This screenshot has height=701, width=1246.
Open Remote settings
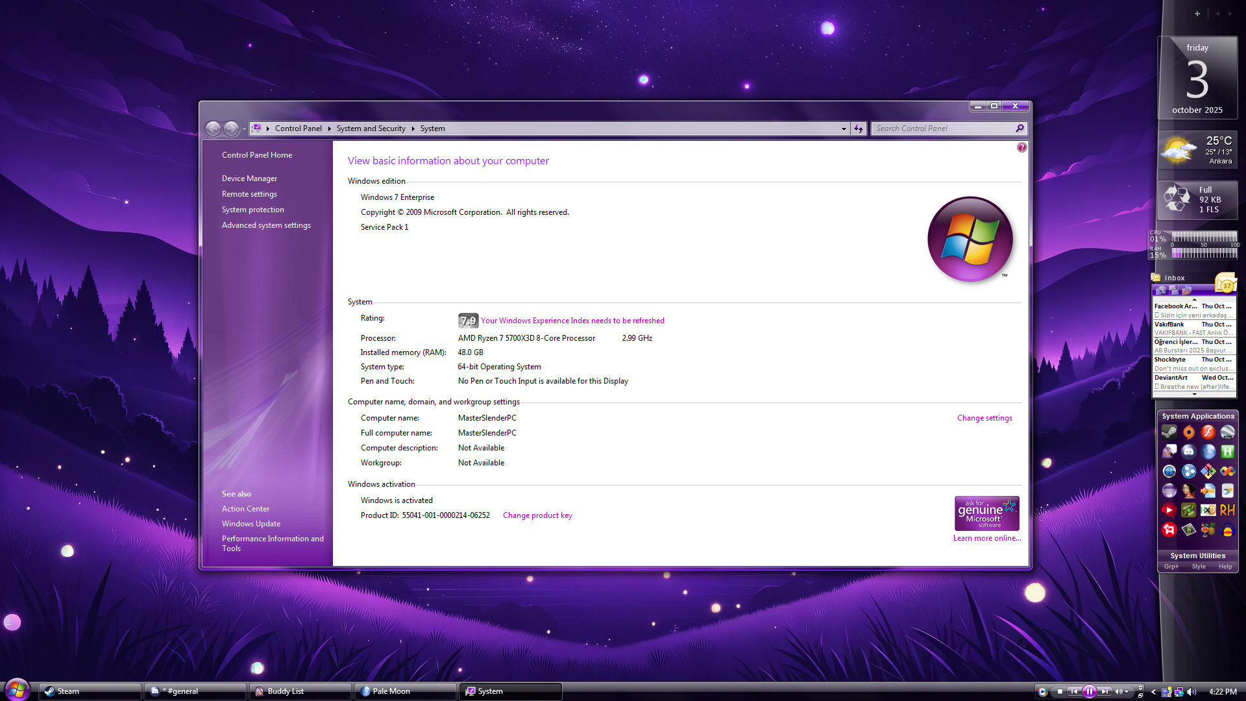[249, 194]
